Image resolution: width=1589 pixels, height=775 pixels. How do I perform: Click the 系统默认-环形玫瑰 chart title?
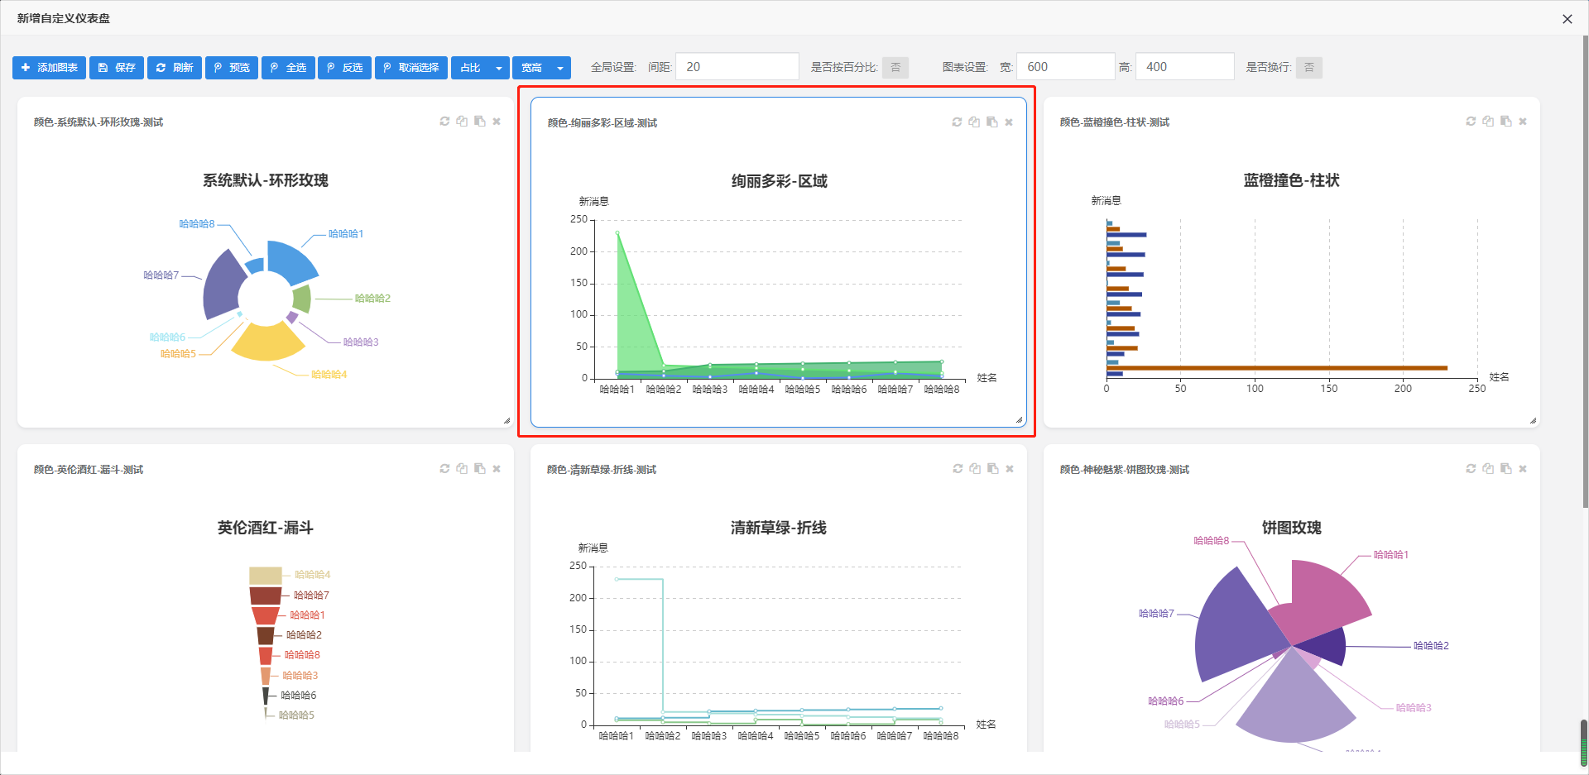click(266, 180)
